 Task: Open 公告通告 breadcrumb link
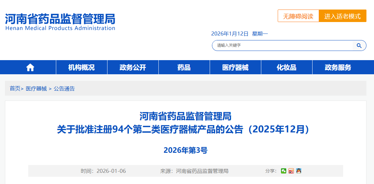64,89
